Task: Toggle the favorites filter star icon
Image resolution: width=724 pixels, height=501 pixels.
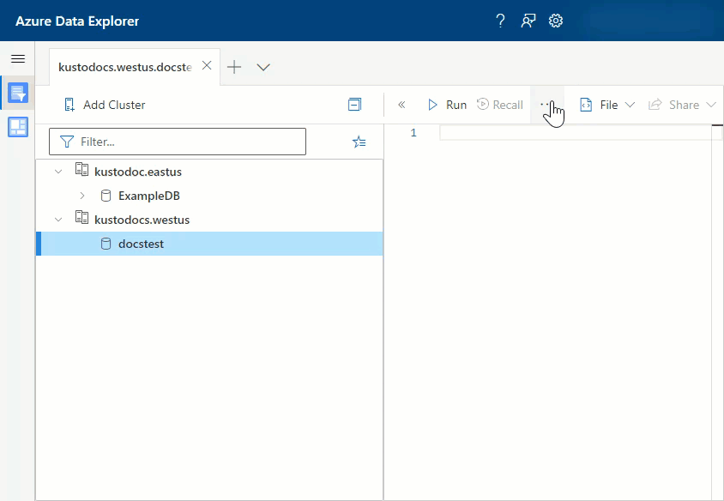Action: coord(359,142)
